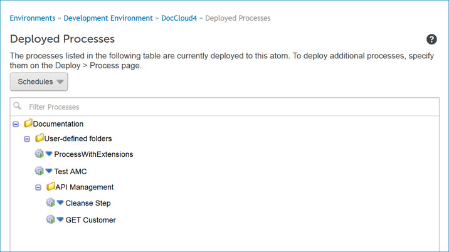Open the ProcessWithExtensions blue dropdown arrow
Viewport: 449px width, 252px height.
49,154
